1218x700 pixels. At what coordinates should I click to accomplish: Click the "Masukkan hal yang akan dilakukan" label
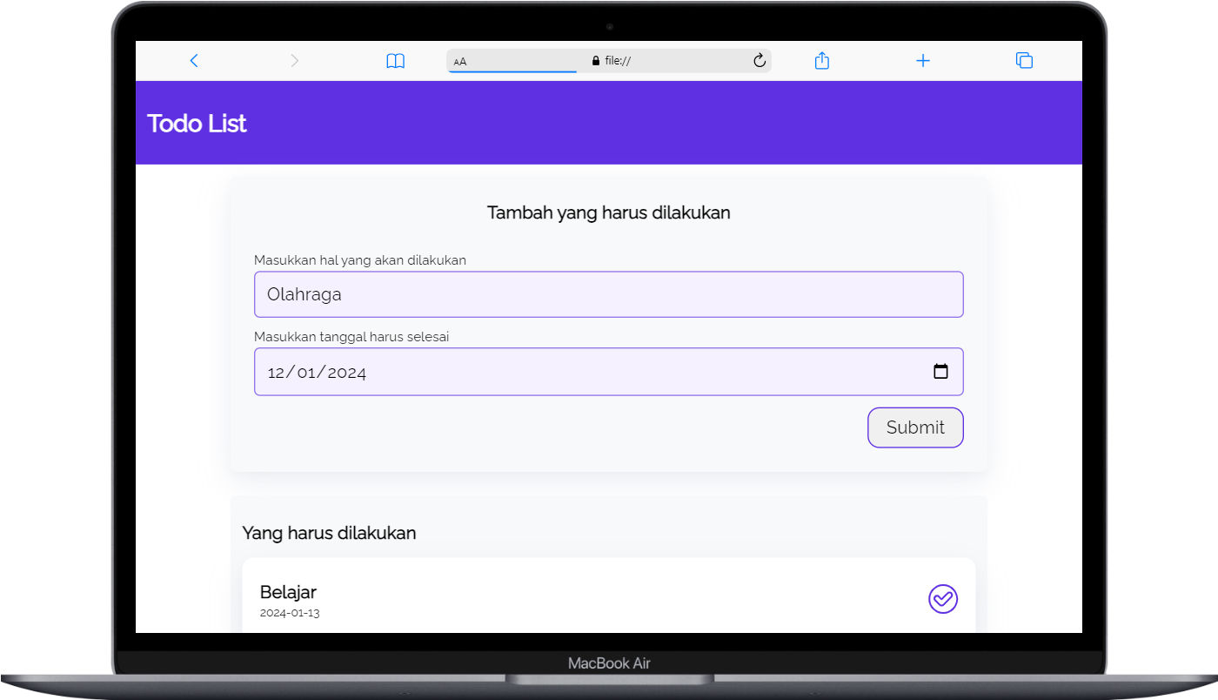[x=360, y=260]
